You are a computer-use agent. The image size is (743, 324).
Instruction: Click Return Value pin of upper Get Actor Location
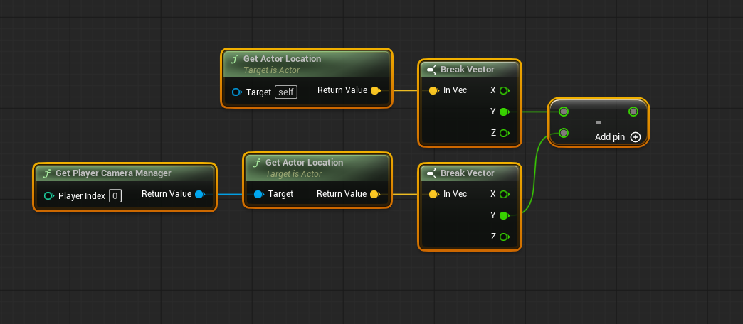tap(375, 90)
